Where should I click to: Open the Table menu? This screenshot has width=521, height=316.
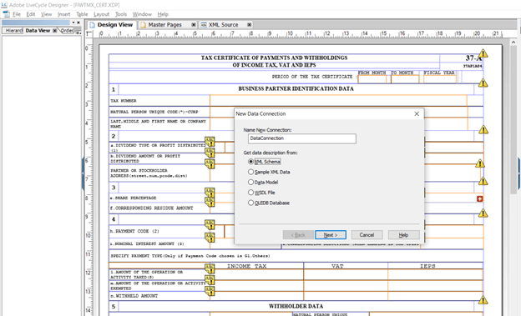[82, 14]
